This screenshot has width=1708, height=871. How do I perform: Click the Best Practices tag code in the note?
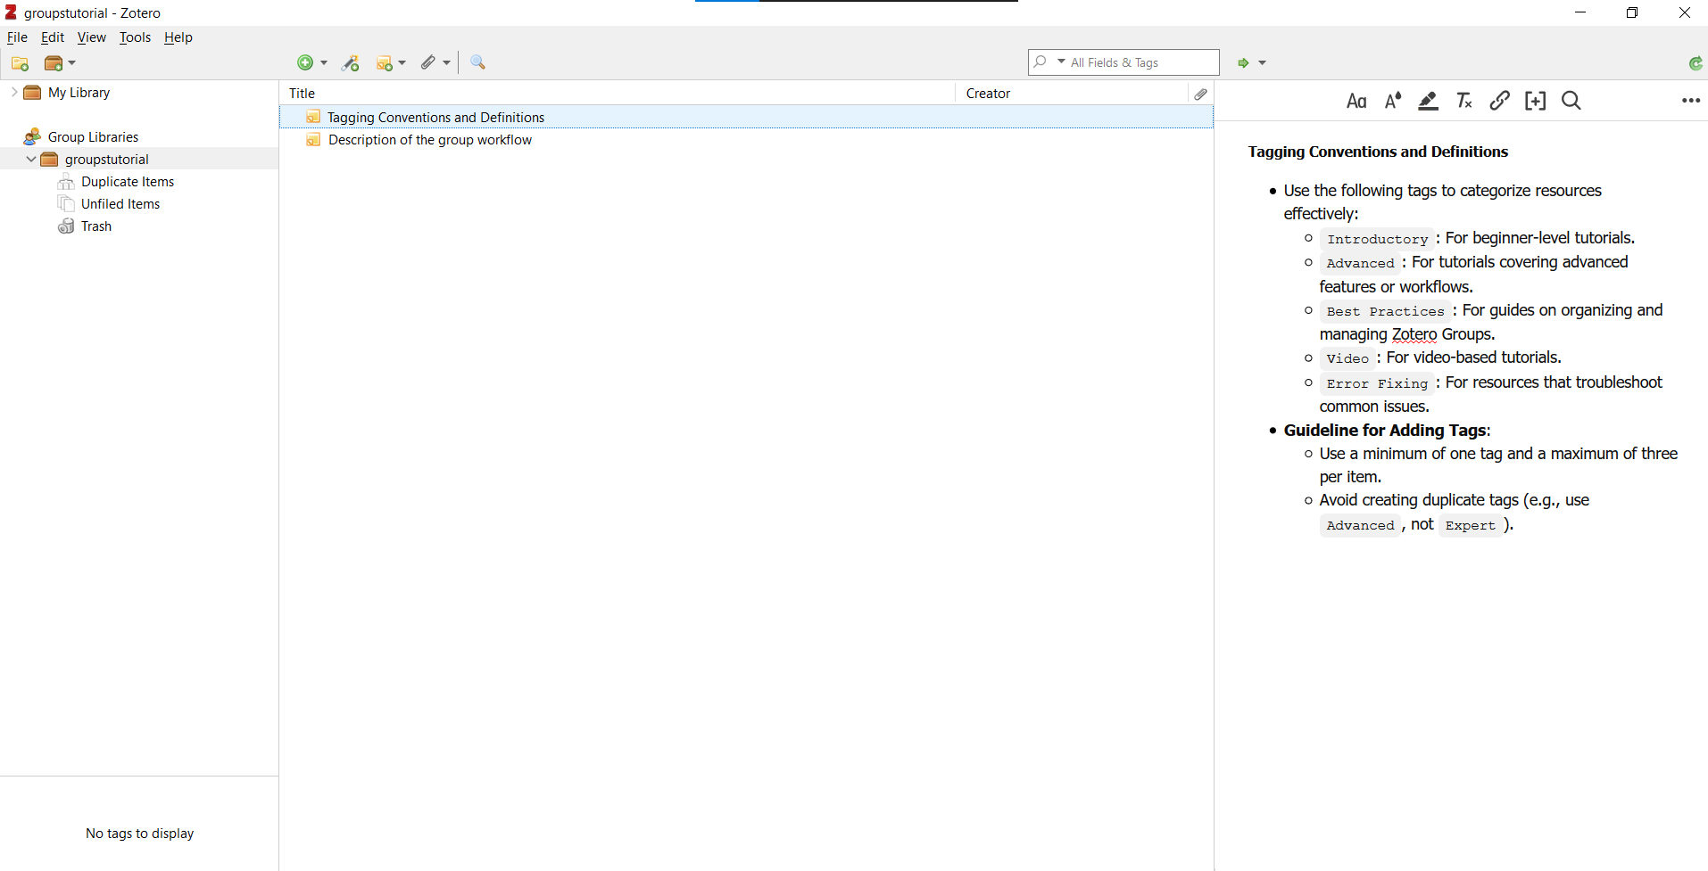(x=1385, y=311)
